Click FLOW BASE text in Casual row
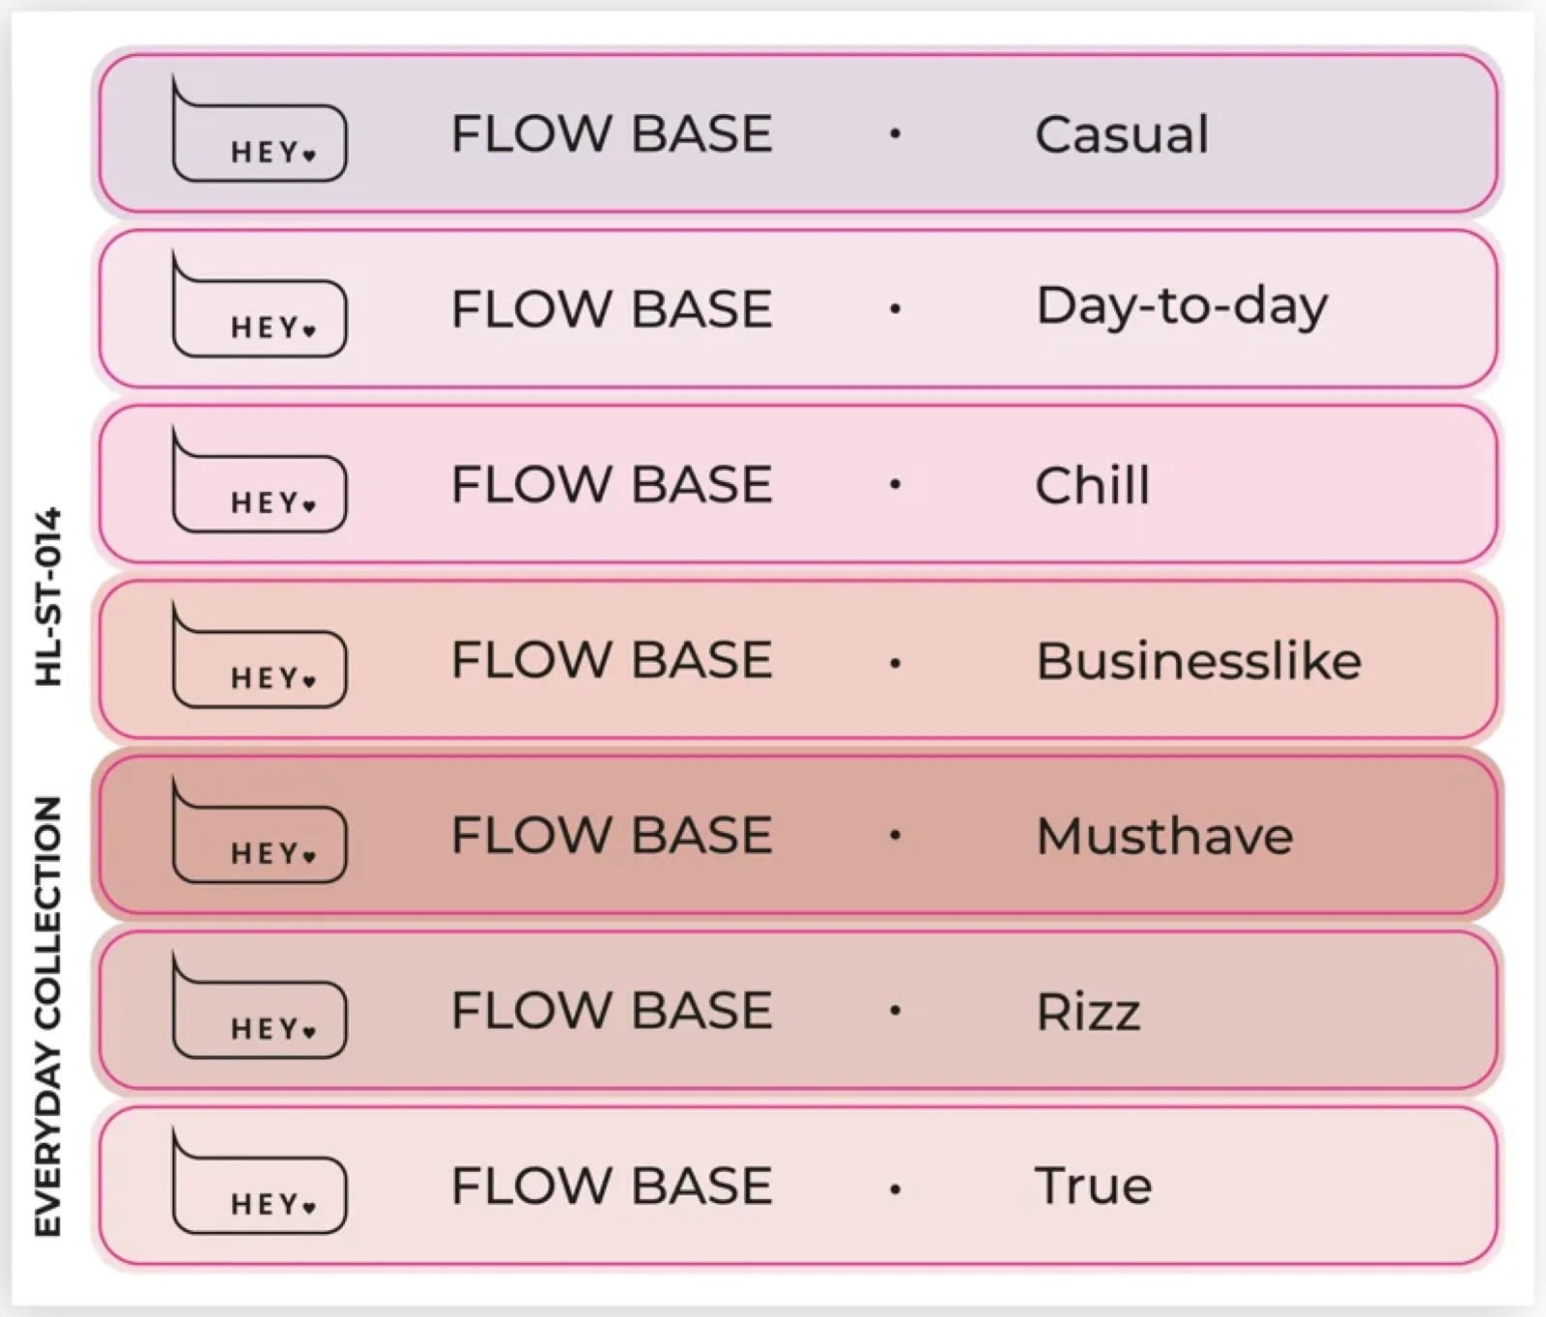This screenshot has width=1546, height=1317. [612, 133]
